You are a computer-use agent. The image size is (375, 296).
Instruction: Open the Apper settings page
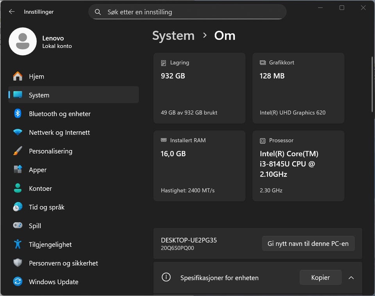pyautogui.click(x=37, y=170)
